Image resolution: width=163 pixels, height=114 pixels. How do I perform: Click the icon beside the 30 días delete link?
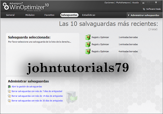pos(9,101)
